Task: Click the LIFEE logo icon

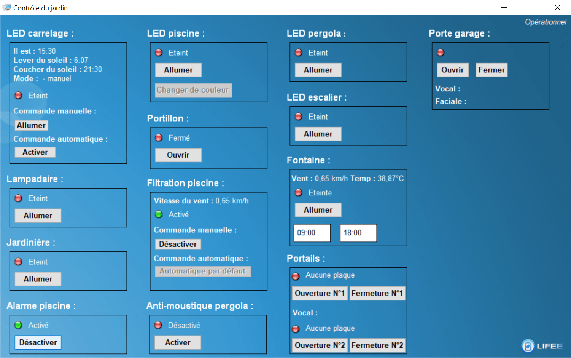Action: [x=528, y=346]
